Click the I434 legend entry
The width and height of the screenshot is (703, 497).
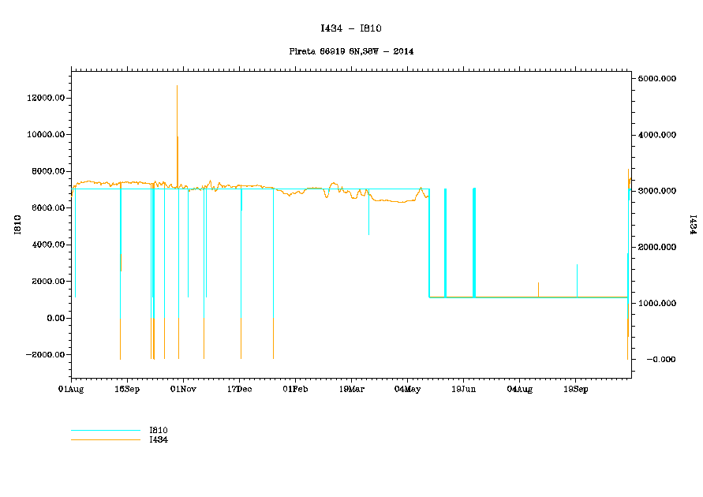[159, 439]
